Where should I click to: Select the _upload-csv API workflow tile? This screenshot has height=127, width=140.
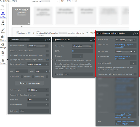[x=21, y=16]
